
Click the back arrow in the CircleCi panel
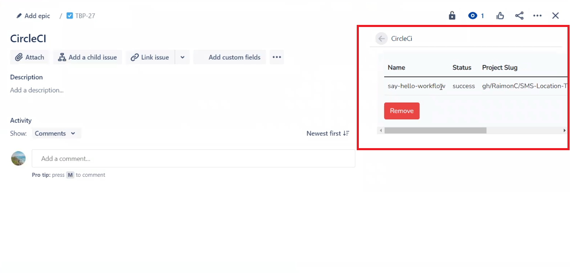(382, 39)
